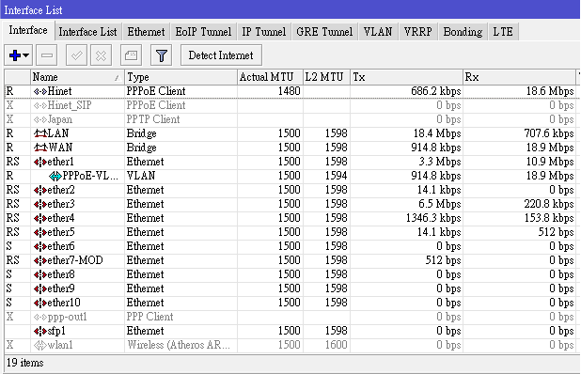This screenshot has height=374, width=581.
Task: Click the wlan1 wireless icon
Action: (40, 345)
